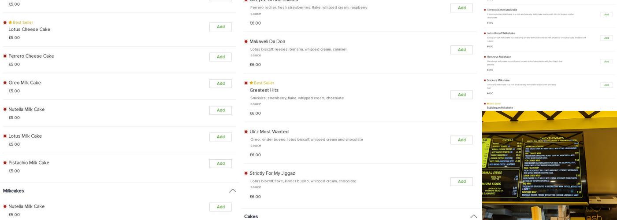Open the Lotus Milk Cake item title
The height and width of the screenshot is (220, 617).
point(25,136)
